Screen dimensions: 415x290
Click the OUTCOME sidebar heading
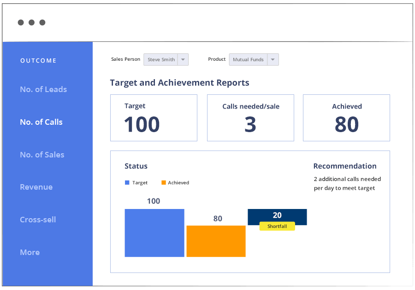38,60
